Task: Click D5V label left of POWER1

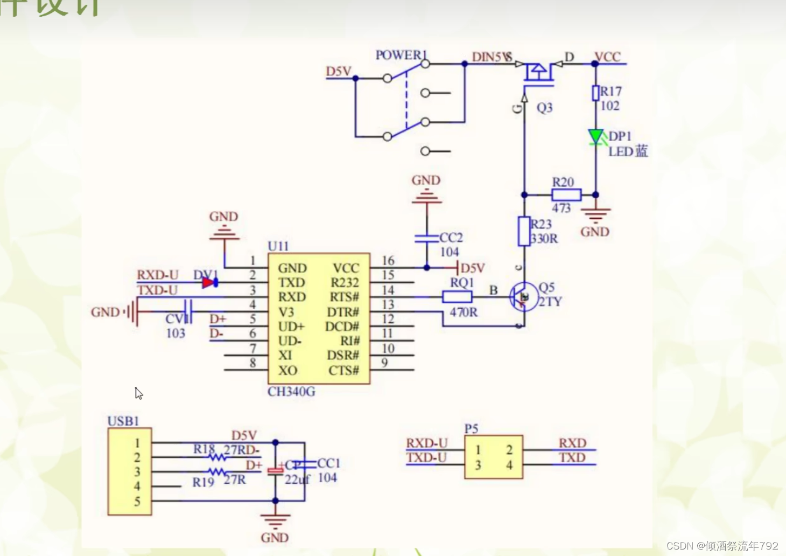Action: (339, 71)
